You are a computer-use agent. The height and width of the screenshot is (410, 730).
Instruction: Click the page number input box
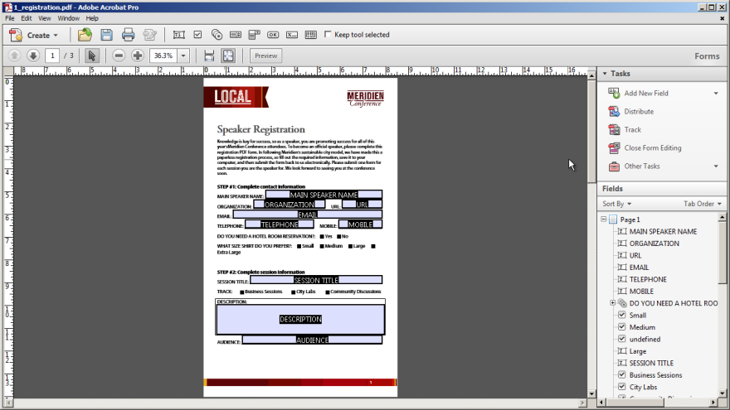click(52, 55)
